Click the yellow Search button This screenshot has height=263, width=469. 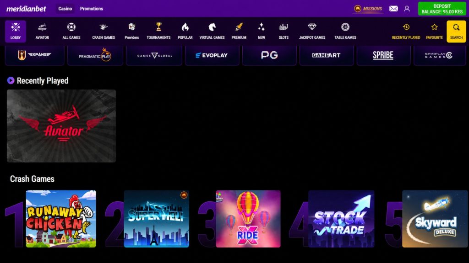click(x=456, y=32)
